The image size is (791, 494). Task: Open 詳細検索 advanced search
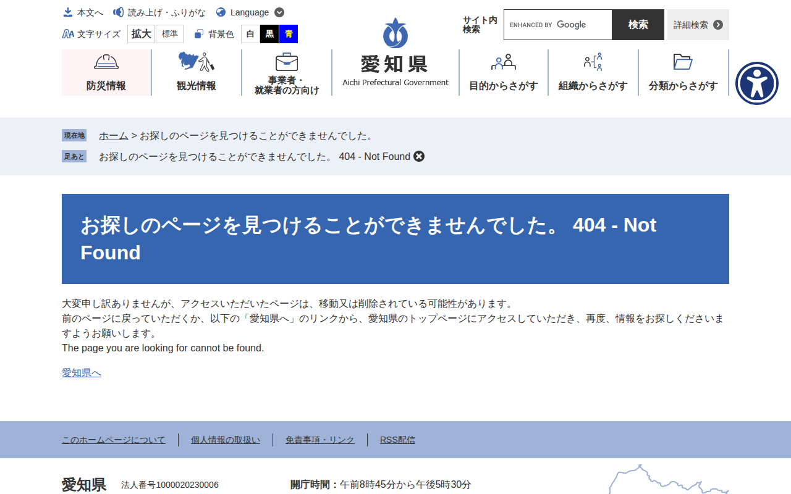pyautogui.click(x=698, y=25)
